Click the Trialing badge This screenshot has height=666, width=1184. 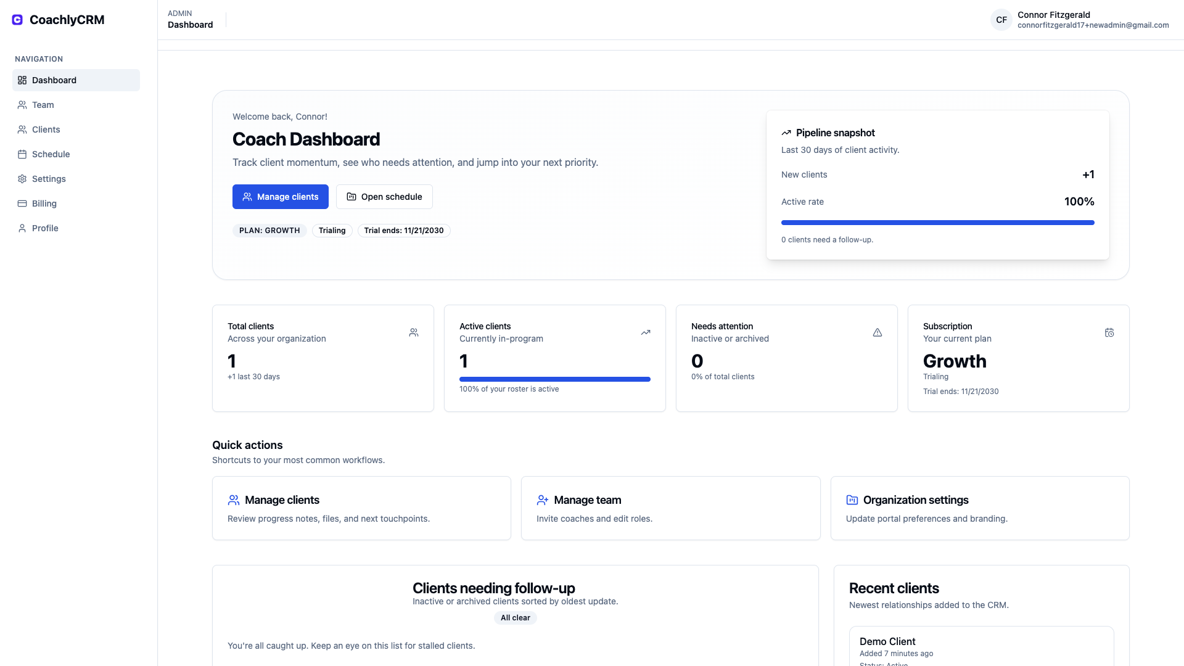332,230
